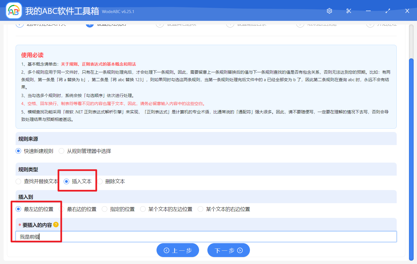Screen dimensions: 417x264
Task: Switch to the 设置输出目录 step
Action: pos(230,24)
